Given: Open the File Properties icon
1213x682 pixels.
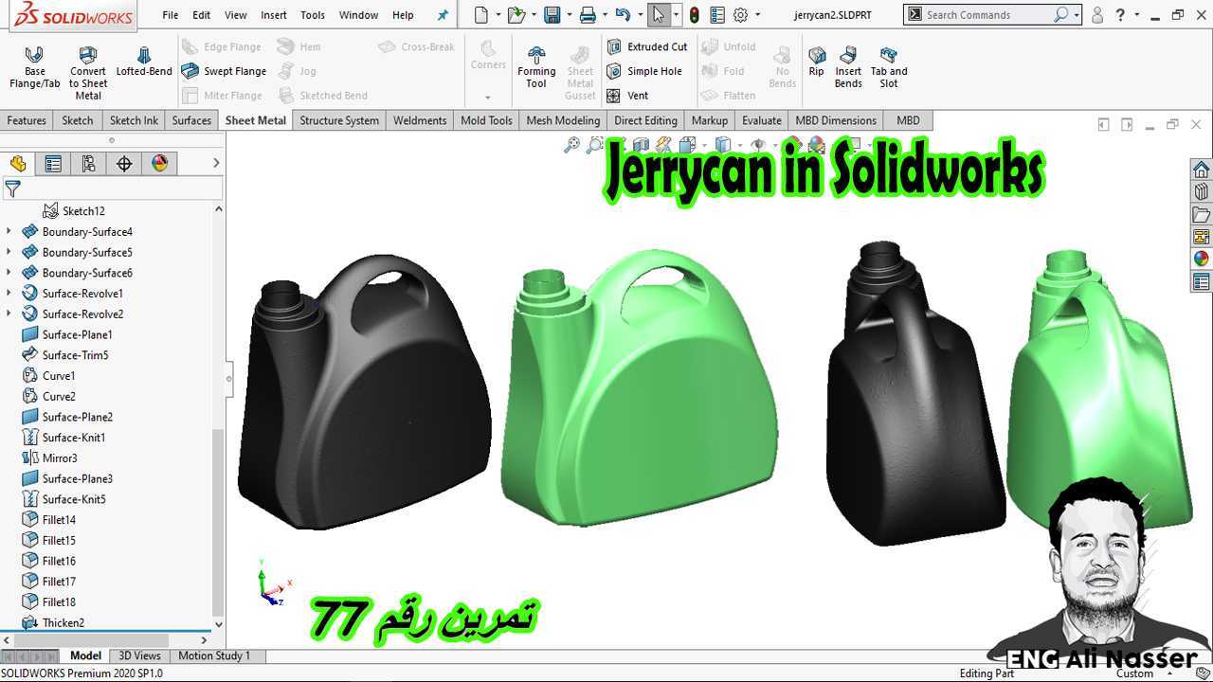Looking at the screenshot, I should 717,14.
